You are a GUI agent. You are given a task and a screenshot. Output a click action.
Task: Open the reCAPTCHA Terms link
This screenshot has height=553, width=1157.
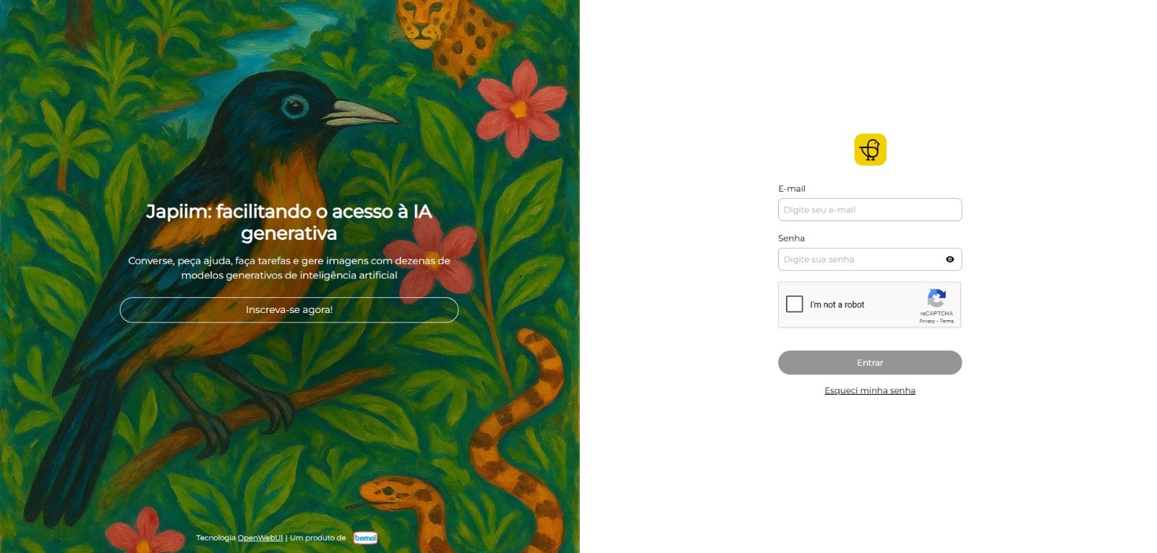click(947, 321)
